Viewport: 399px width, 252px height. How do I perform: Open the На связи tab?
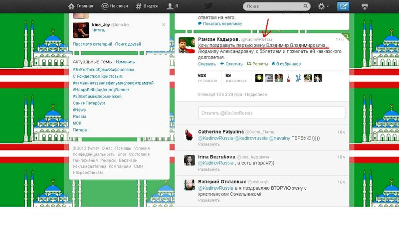[x=115, y=6]
